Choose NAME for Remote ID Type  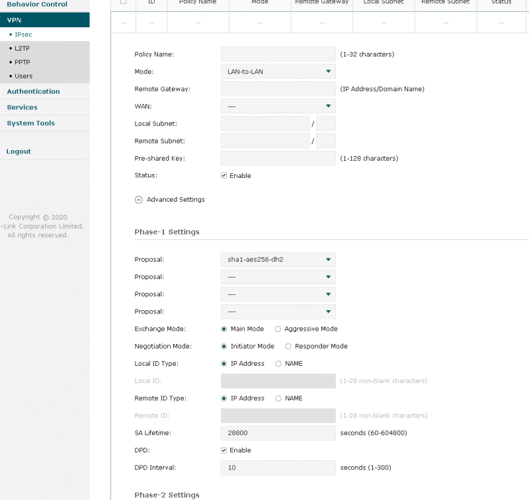coord(278,398)
